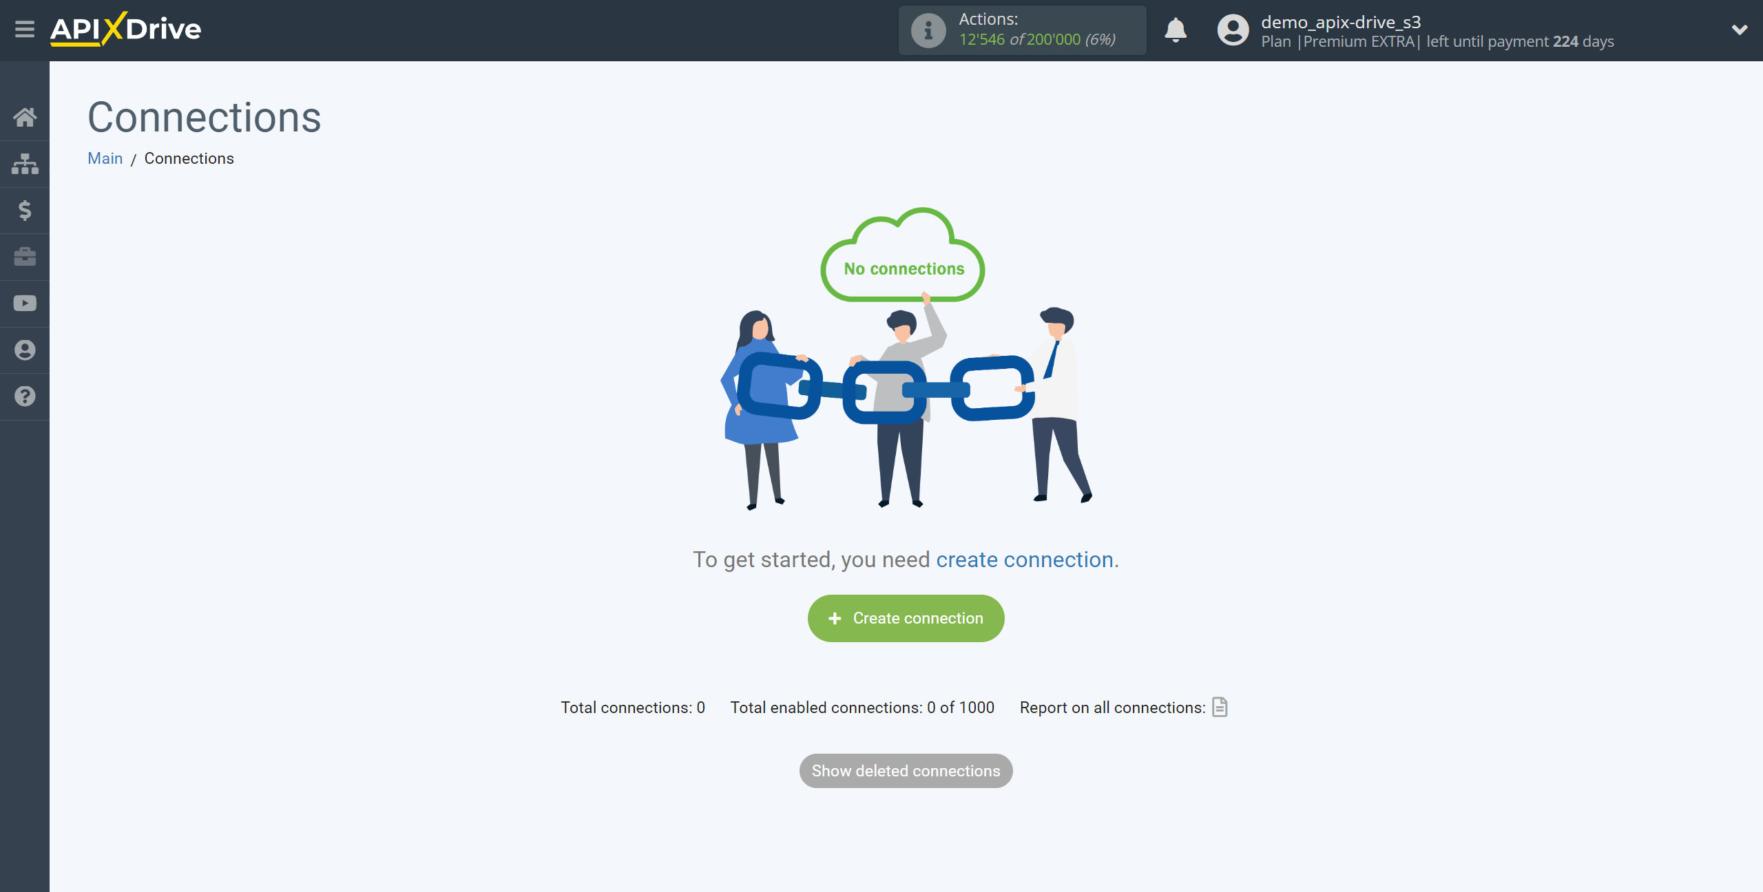Toggle the account dropdown chevron
The height and width of the screenshot is (892, 1763).
(x=1739, y=31)
